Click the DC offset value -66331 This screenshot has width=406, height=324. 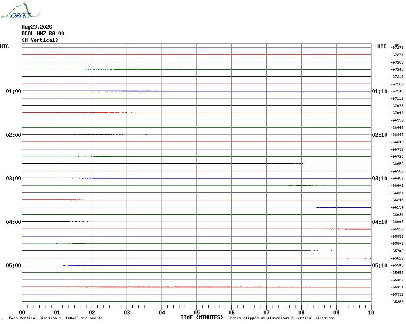[x=397, y=193]
